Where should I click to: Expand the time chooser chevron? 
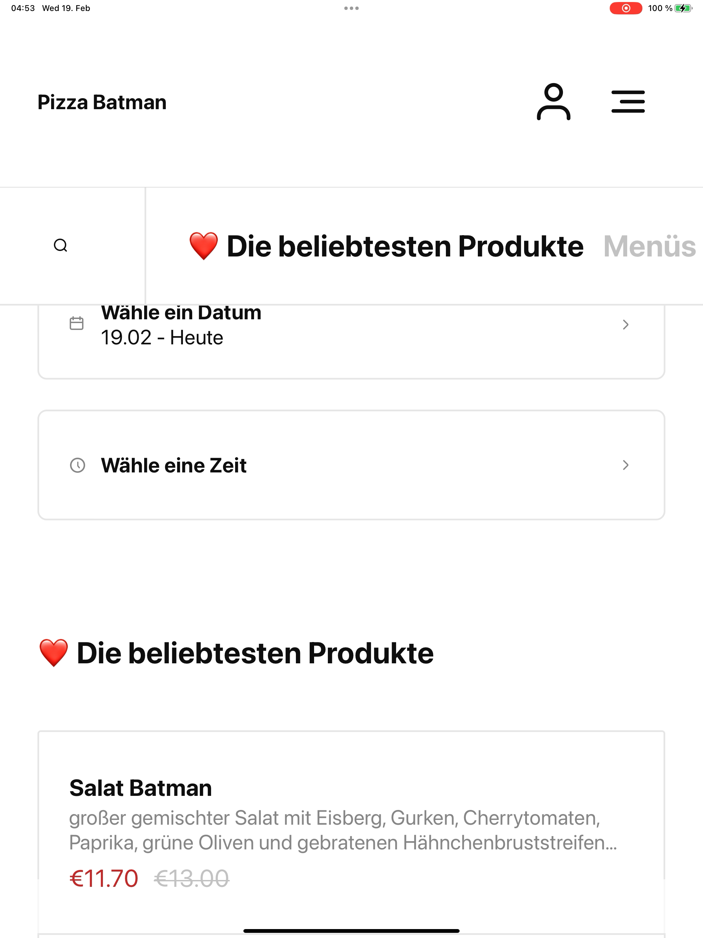[x=625, y=465]
